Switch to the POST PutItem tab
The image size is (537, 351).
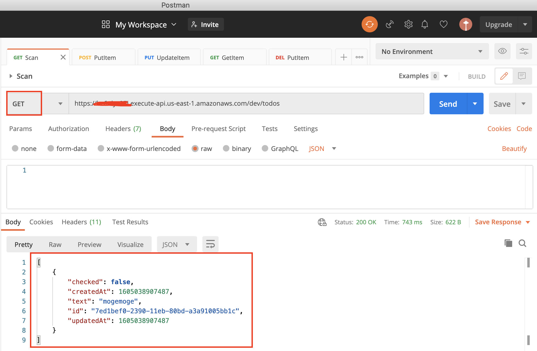103,58
